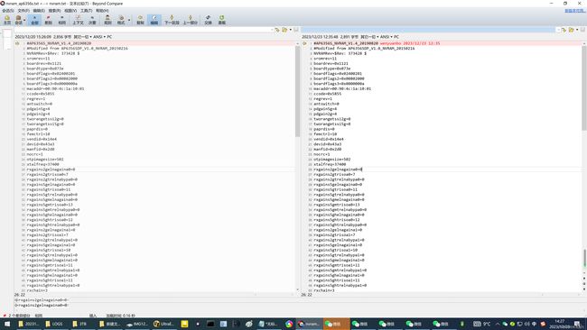Viewport: 587px width, 330px height.
Task: Open the Search (搜索) menu
Action: click(54, 11)
